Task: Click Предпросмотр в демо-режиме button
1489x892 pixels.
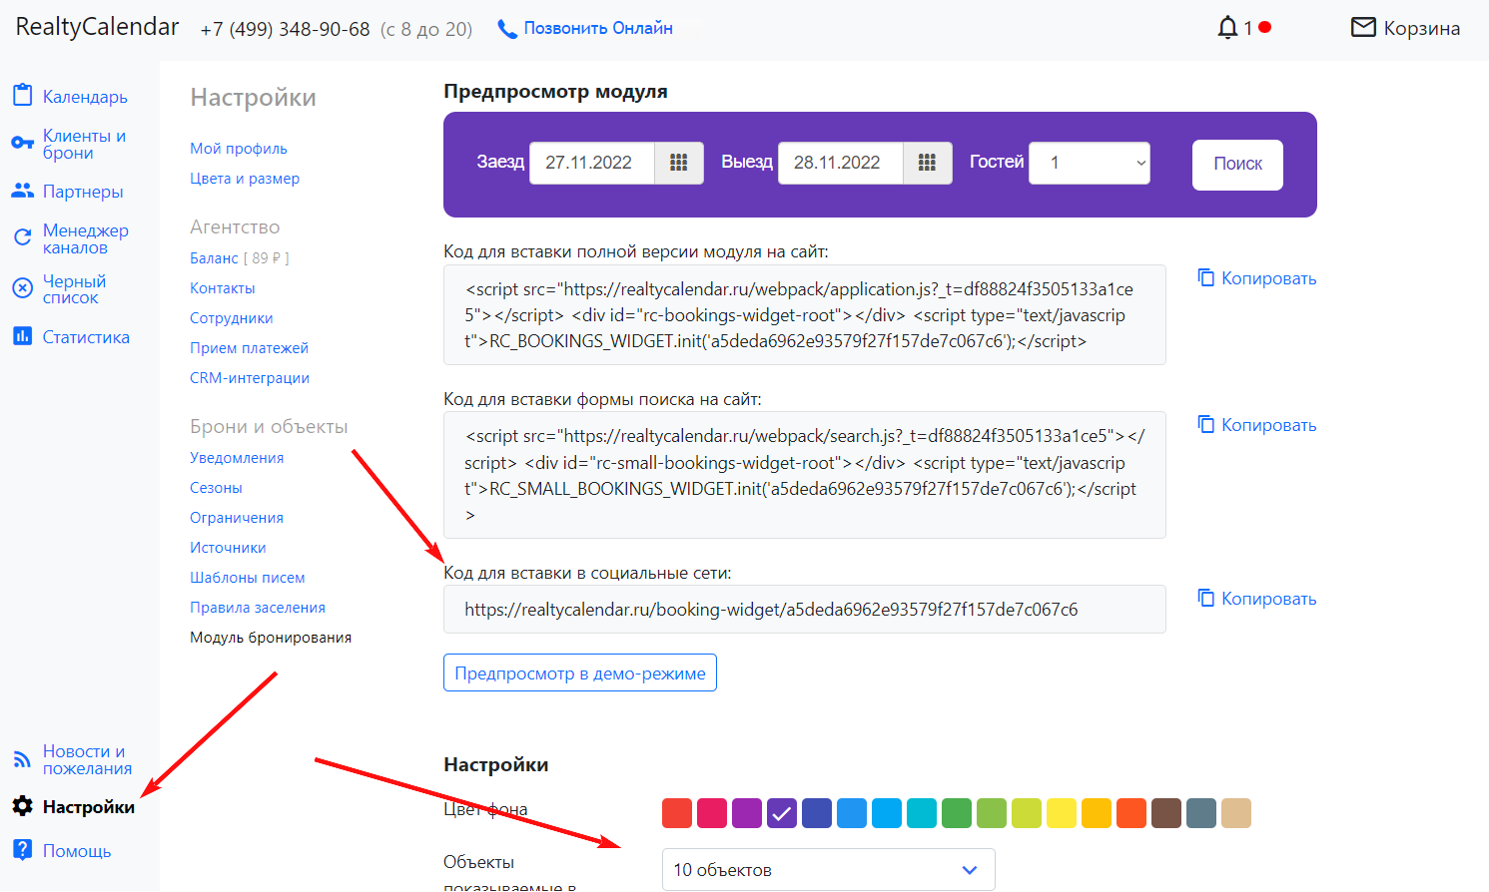Action: click(580, 673)
